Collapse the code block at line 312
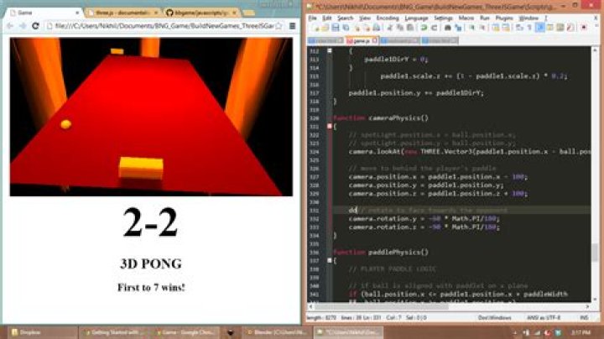The image size is (604, 339). click(330, 50)
